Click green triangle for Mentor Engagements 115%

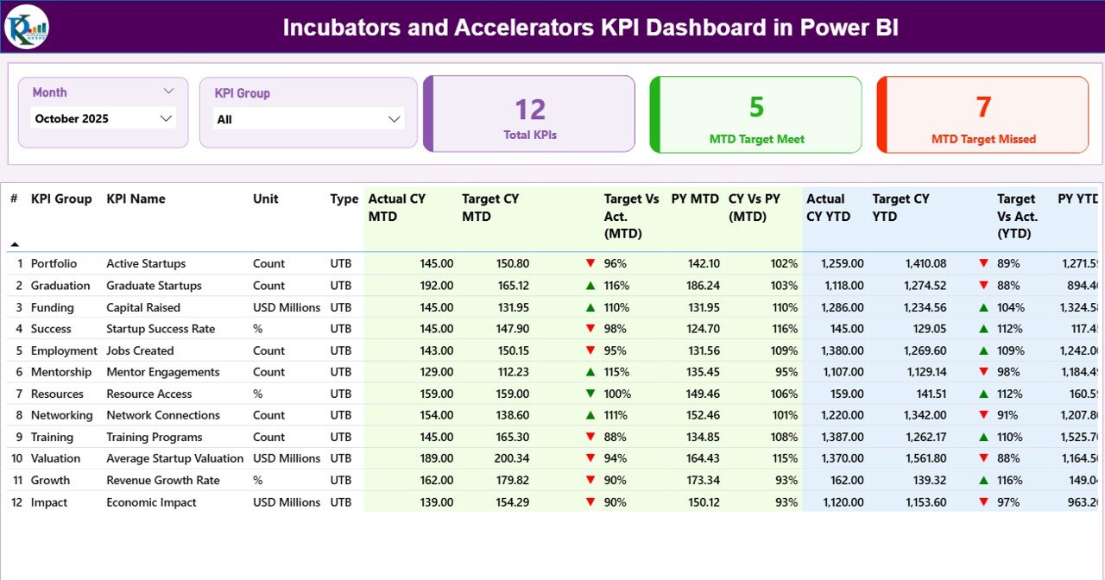click(x=590, y=371)
